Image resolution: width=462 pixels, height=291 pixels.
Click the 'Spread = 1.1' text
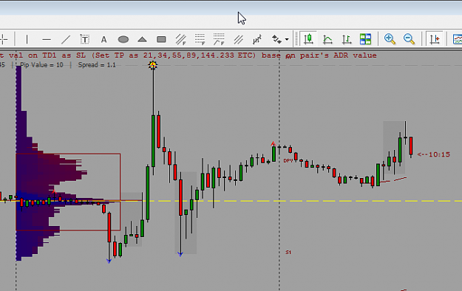[97, 65]
